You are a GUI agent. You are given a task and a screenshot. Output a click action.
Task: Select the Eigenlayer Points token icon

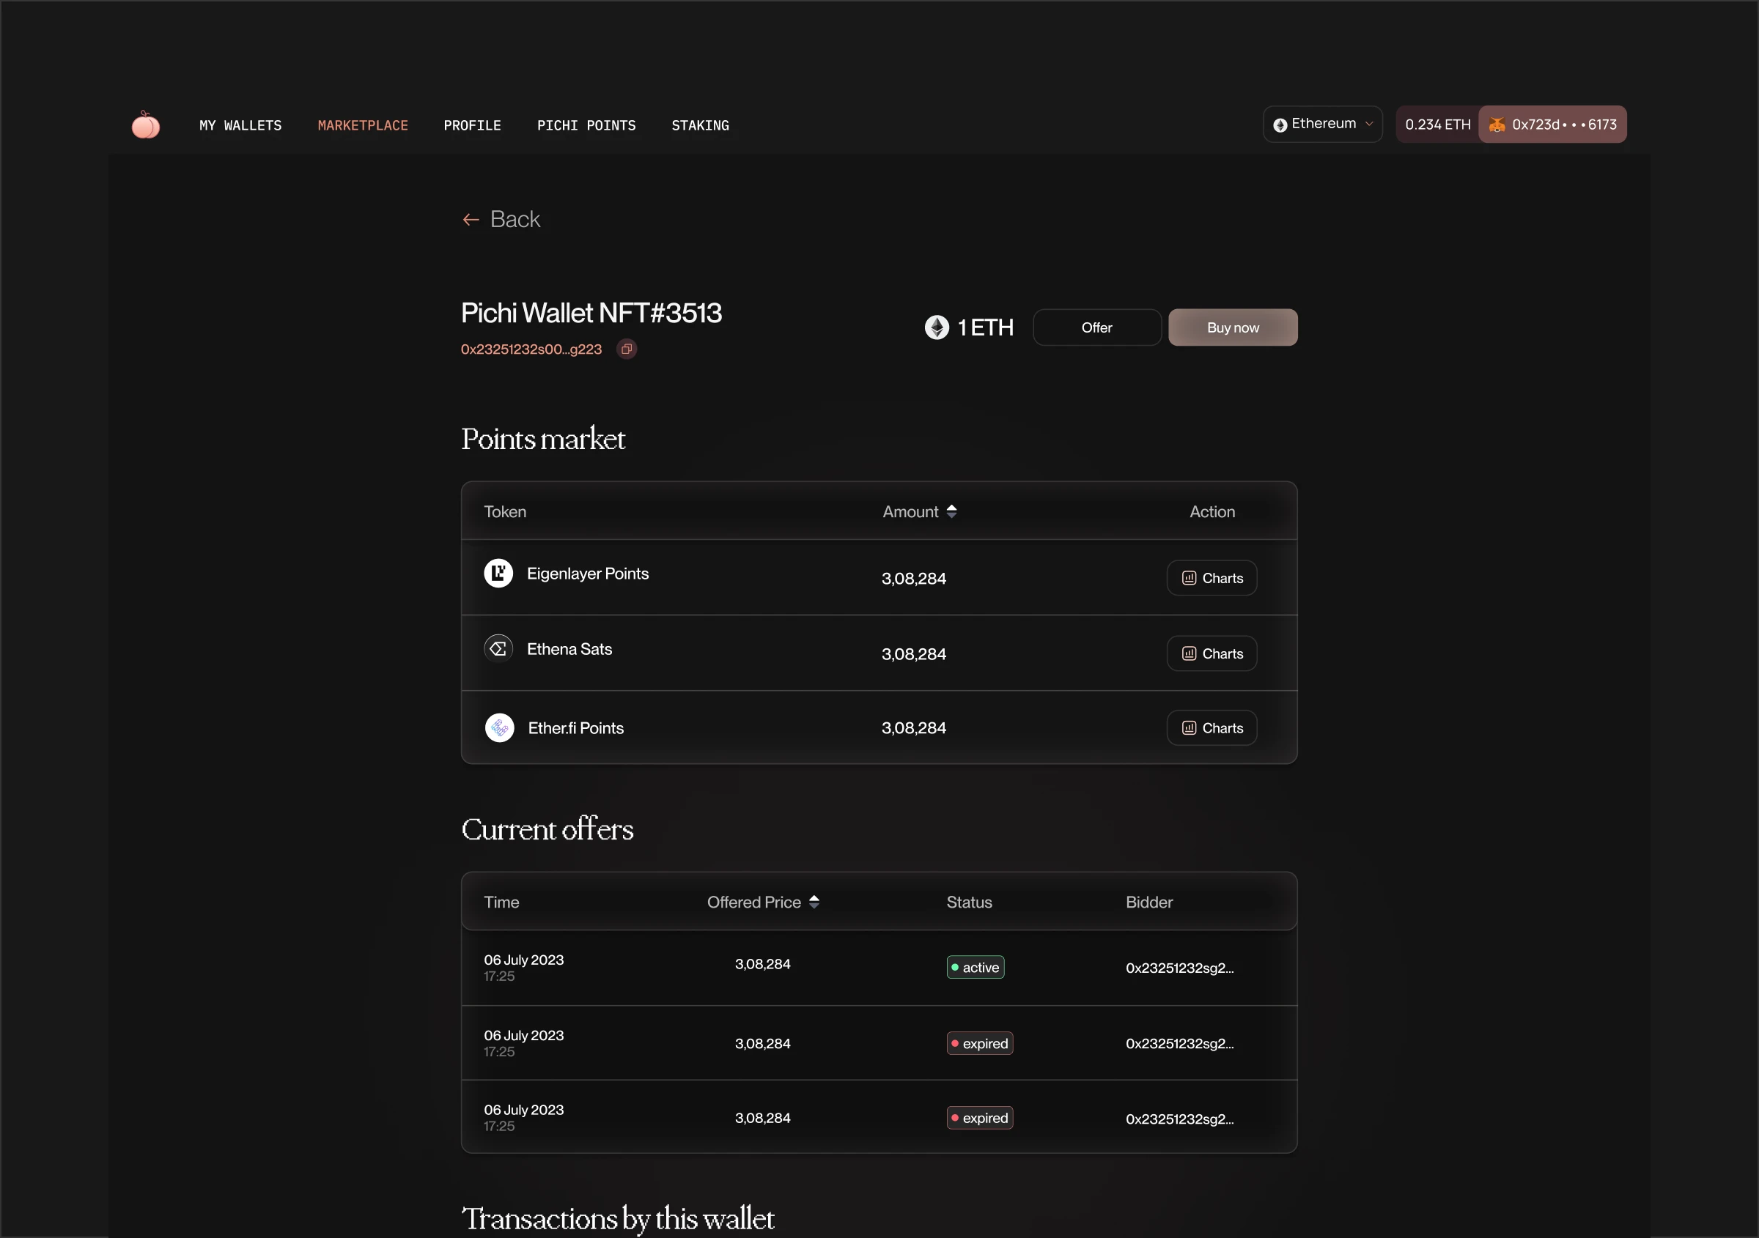pyautogui.click(x=498, y=573)
